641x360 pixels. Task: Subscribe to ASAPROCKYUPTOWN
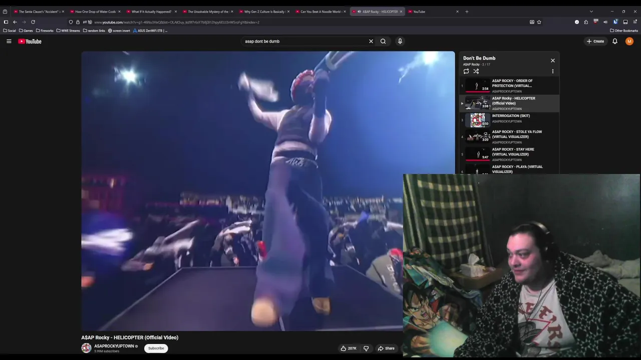click(156, 348)
